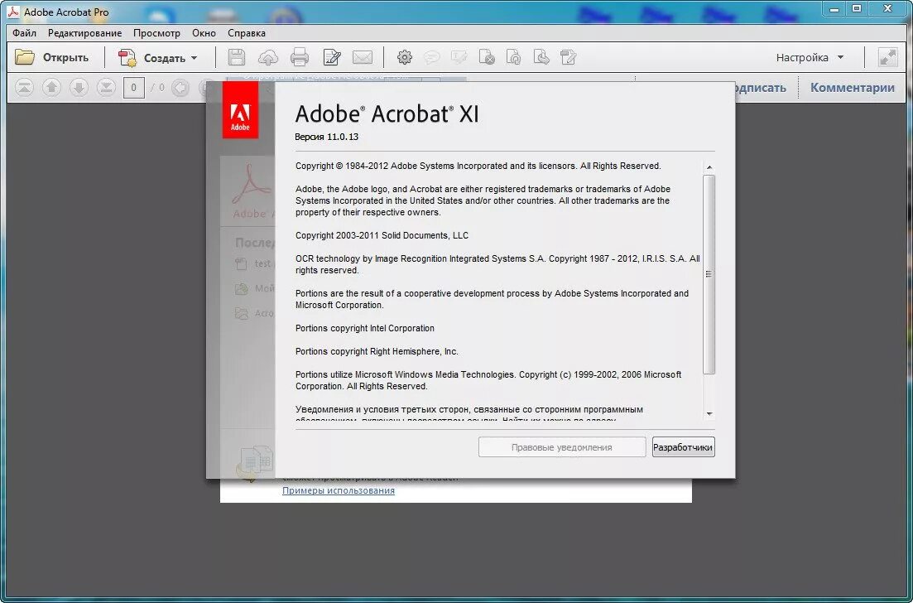Viewport: 913px width, 603px height.
Task: Open the Файл menu
Action: [25, 33]
